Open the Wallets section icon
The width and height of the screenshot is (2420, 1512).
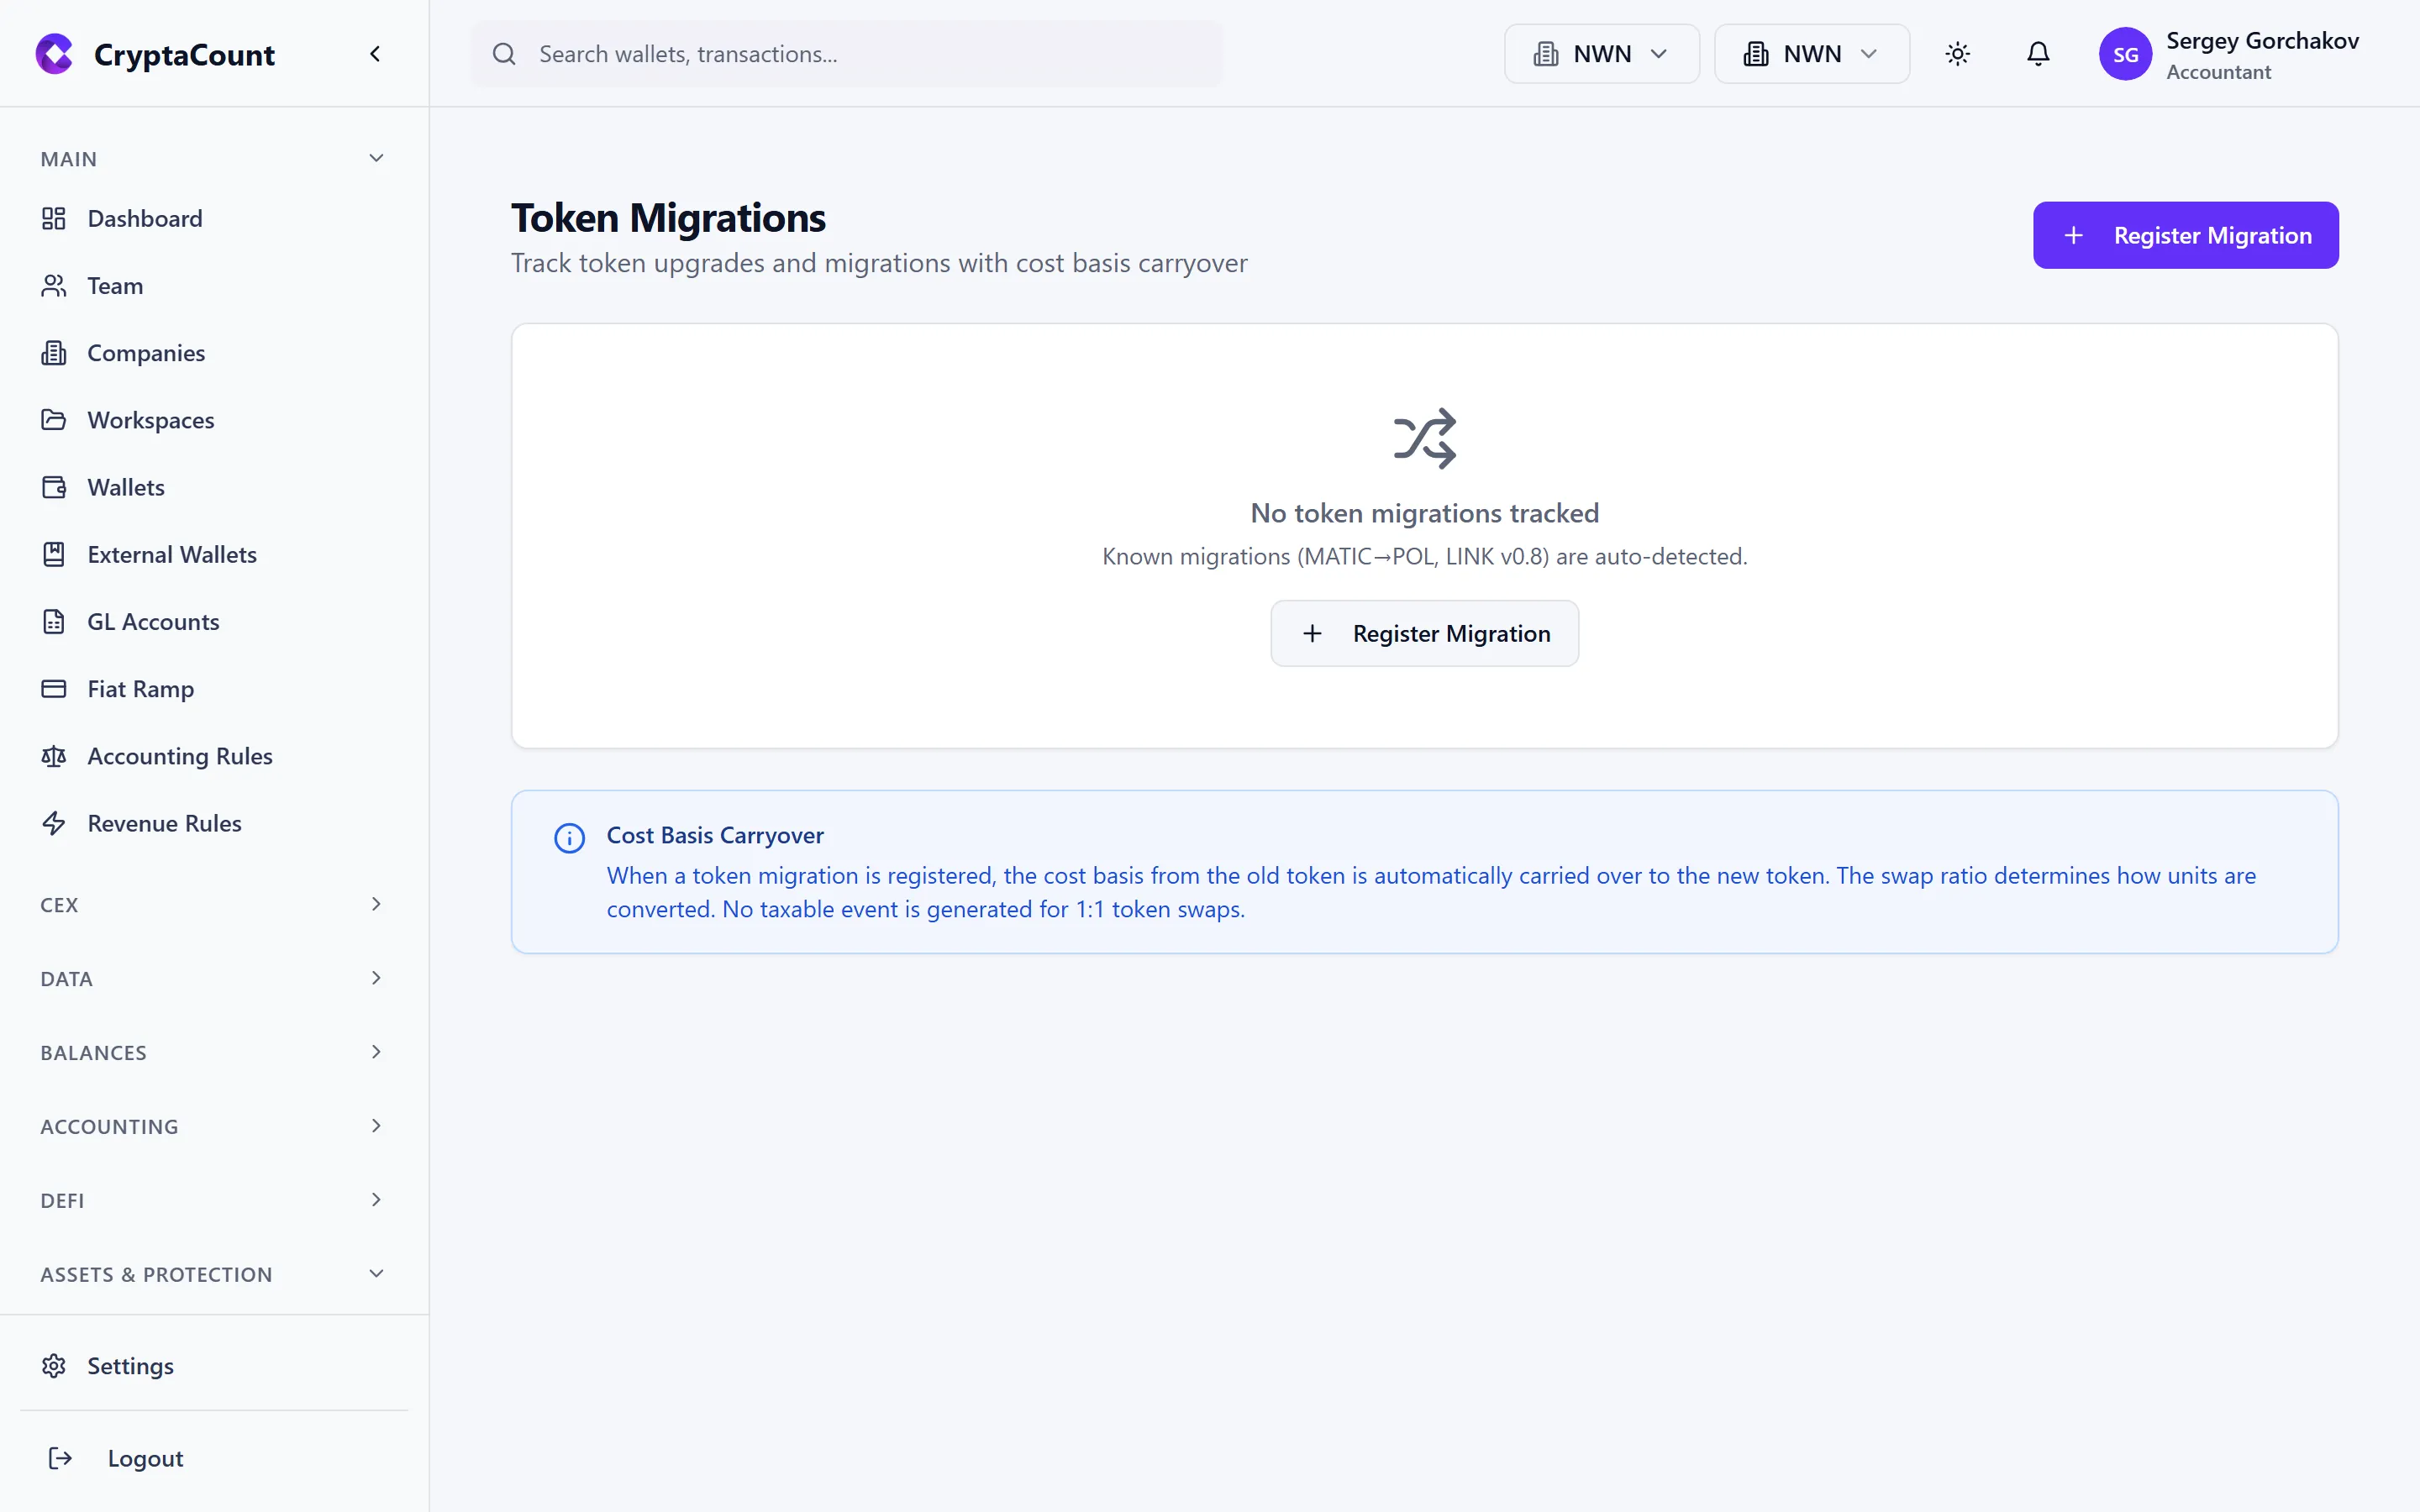[54, 487]
